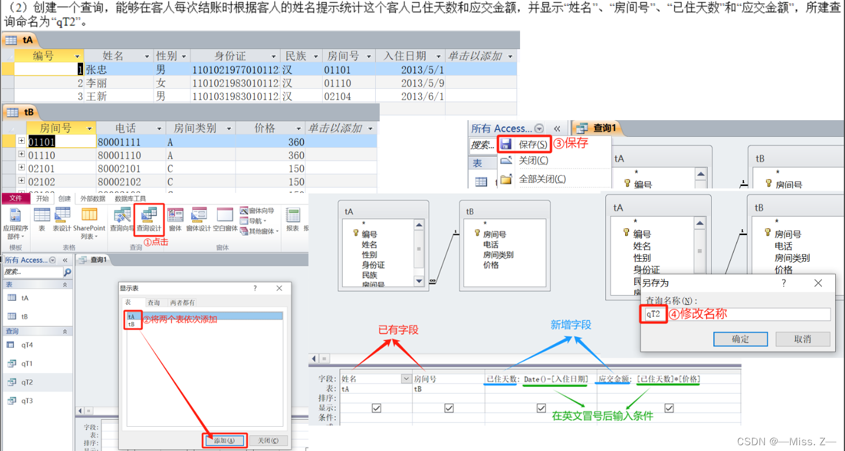Choose 保存(S) from the context menu

coord(524,144)
